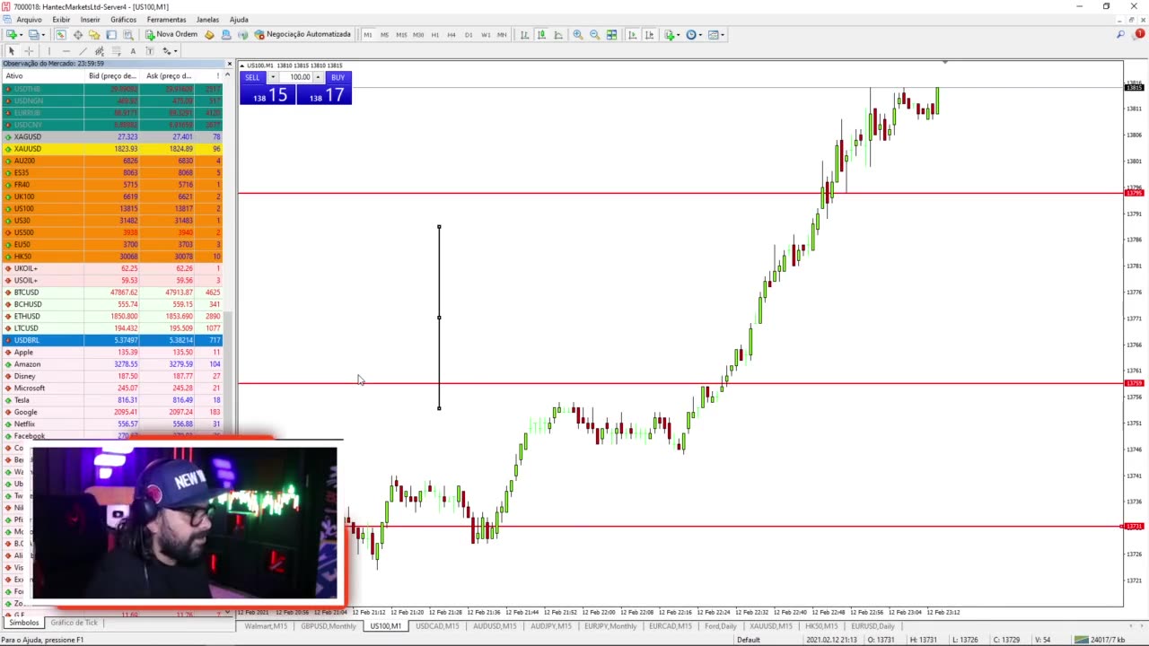Select the M5 timeframe
Viewport: 1149px width, 646px height.
coord(384,35)
